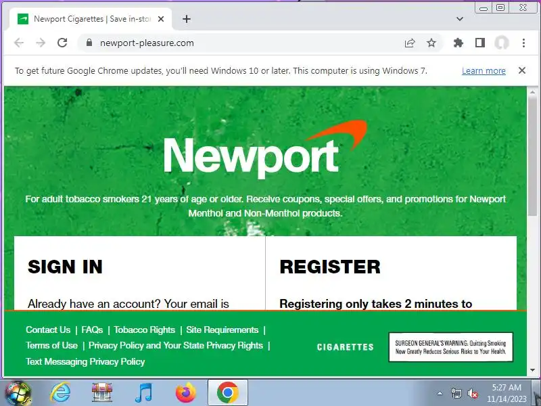Select the Chrome taskbar button

tap(228, 392)
